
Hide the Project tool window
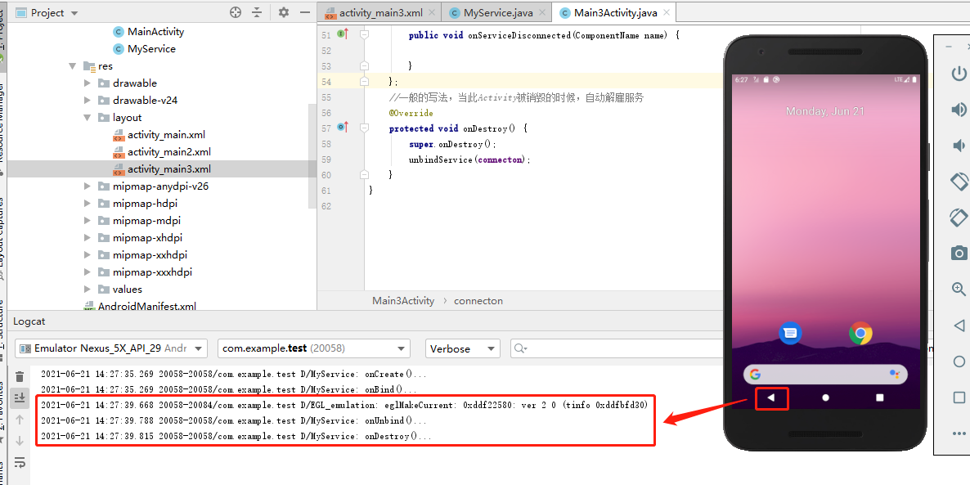click(x=304, y=12)
